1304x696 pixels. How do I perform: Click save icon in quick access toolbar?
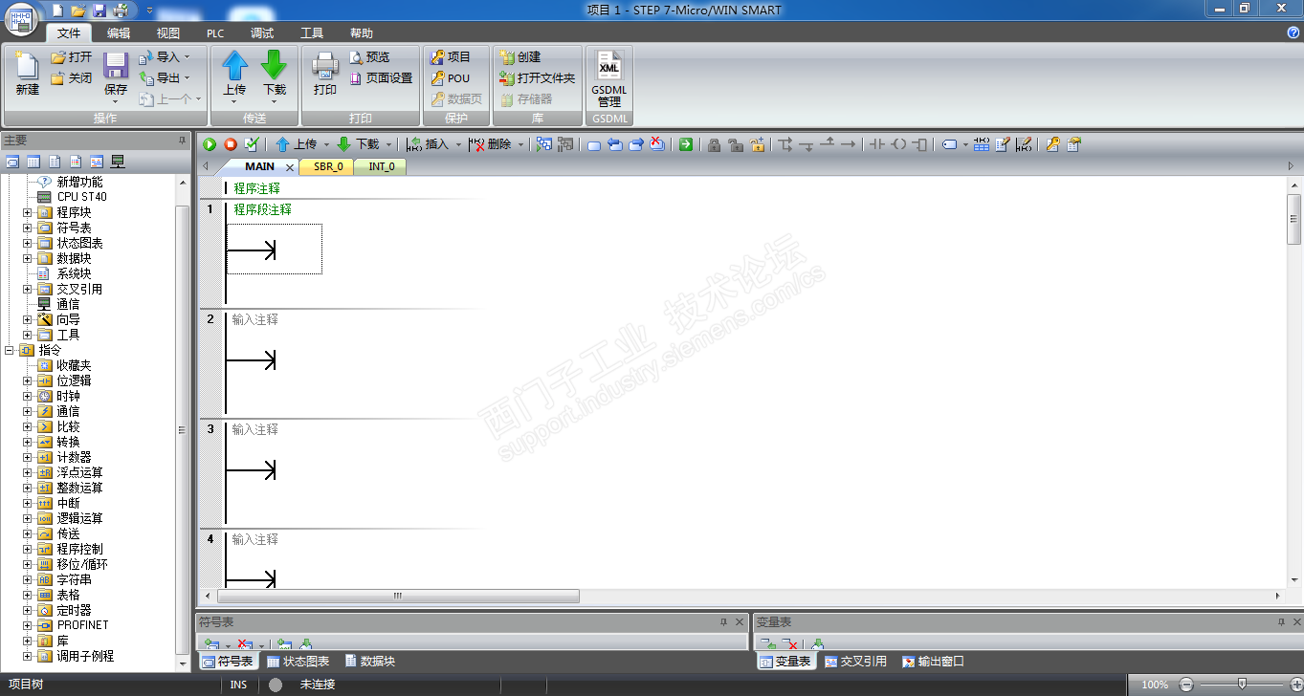tap(99, 11)
